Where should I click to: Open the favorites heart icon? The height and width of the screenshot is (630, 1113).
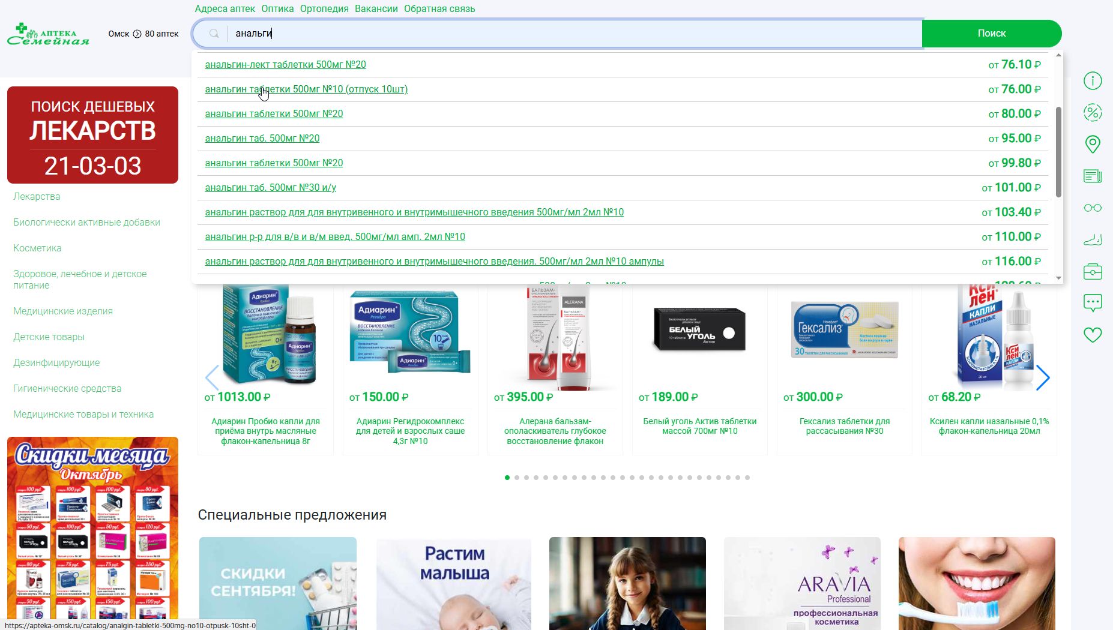coord(1093,335)
